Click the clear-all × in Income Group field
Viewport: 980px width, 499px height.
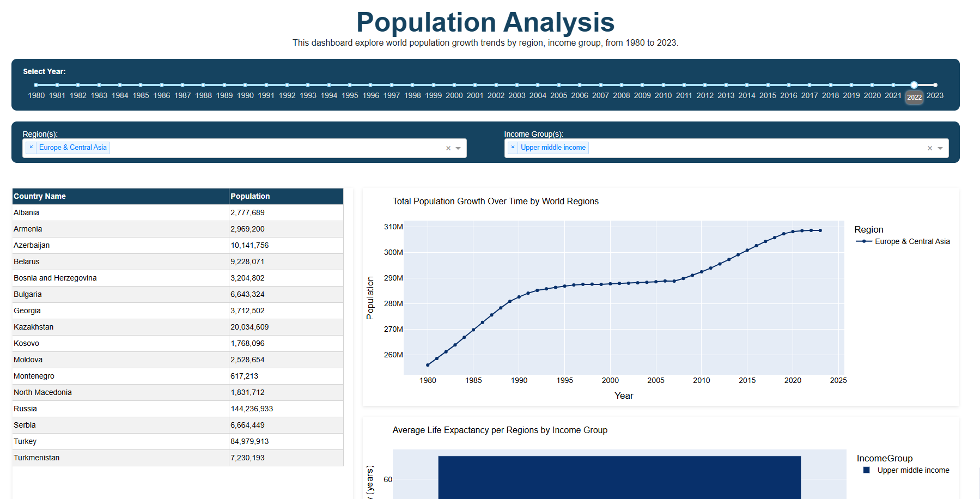pyautogui.click(x=929, y=148)
